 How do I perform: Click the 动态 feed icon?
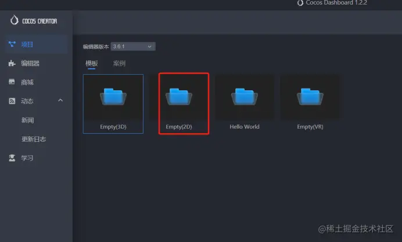[12, 101]
